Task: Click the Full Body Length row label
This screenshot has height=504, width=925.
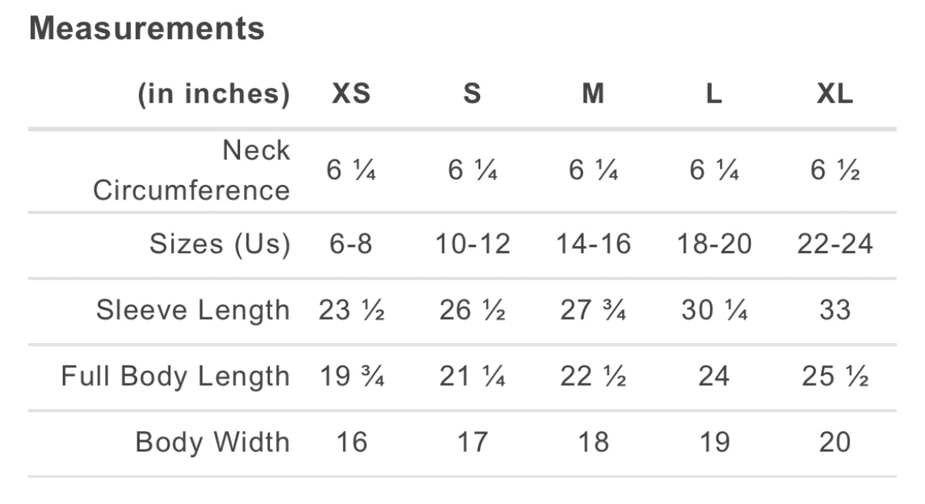Action: (x=176, y=377)
